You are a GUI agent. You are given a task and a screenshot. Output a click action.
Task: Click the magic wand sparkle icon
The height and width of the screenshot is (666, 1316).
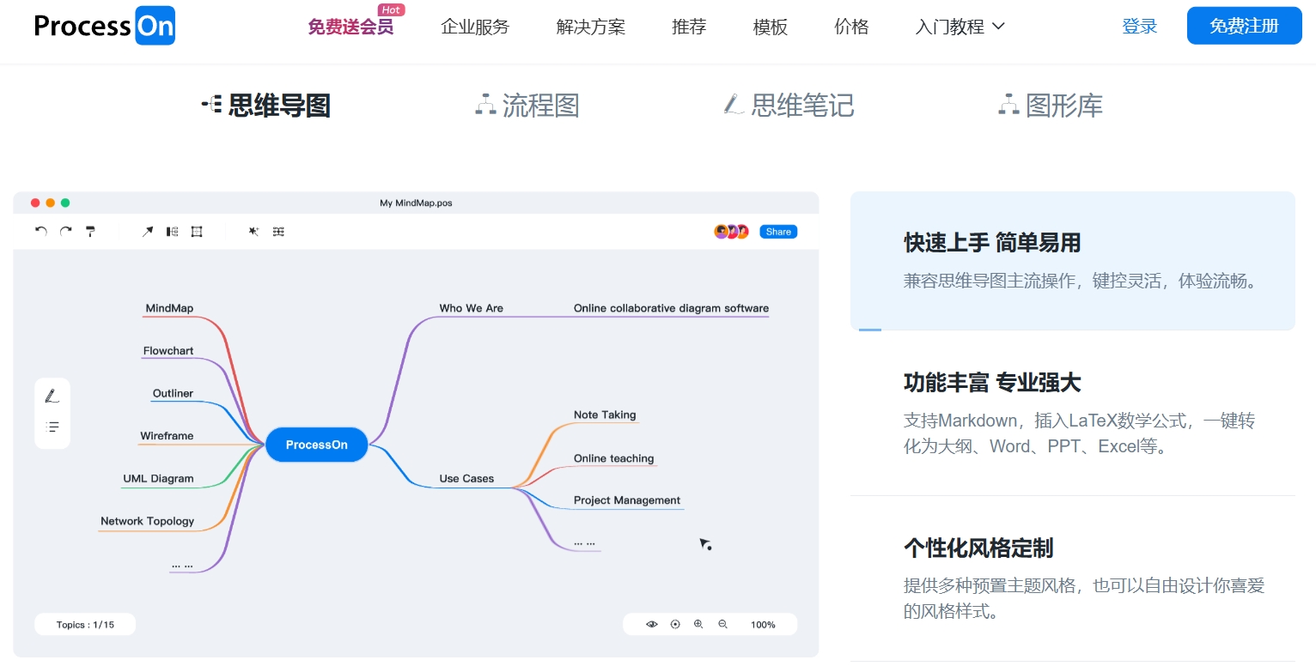click(x=253, y=232)
